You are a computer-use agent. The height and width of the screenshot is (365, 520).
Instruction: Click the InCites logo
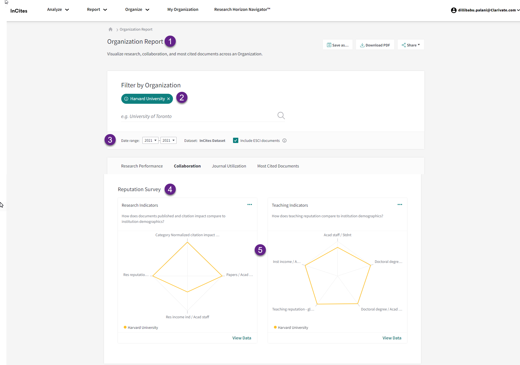[19, 11]
